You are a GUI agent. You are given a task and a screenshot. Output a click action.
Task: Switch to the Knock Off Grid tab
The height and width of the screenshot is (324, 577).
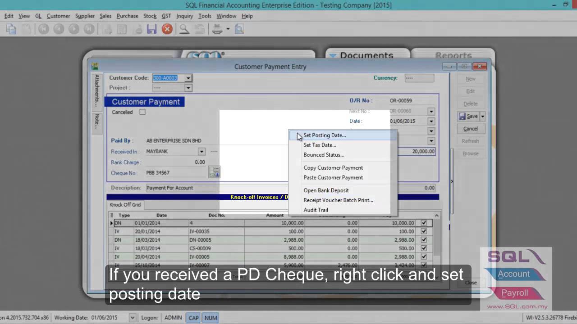(x=125, y=205)
